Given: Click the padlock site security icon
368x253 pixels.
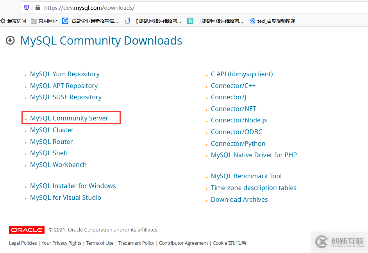Looking at the screenshot, I should [38, 7].
